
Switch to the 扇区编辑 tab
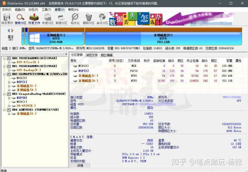106,55
